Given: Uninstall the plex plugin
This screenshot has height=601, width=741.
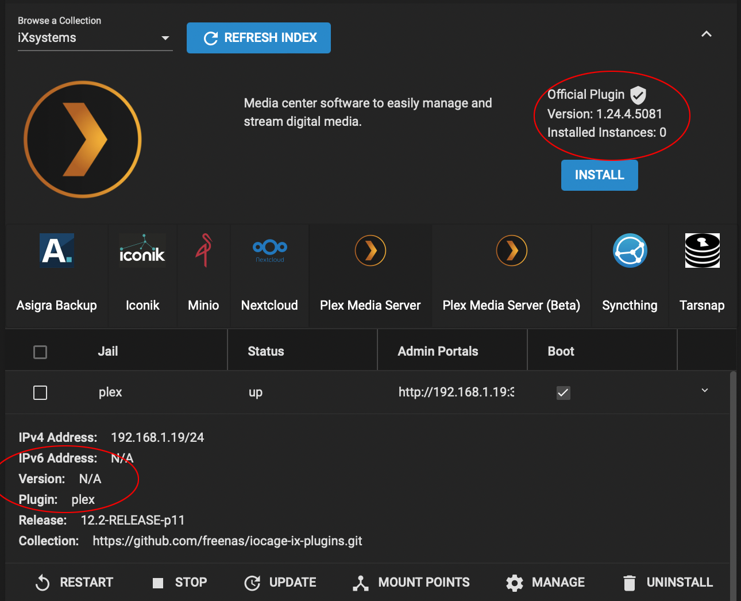Looking at the screenshot, I should point(668,583).
